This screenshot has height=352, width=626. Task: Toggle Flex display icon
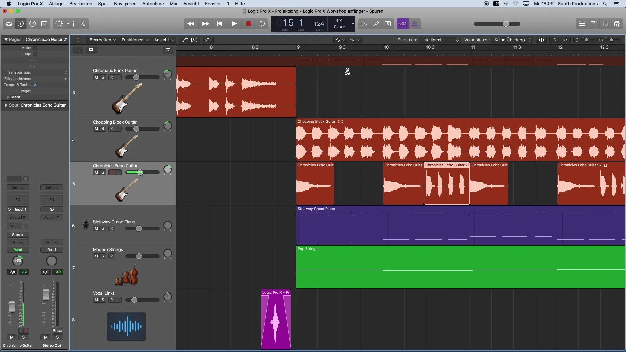195,40
